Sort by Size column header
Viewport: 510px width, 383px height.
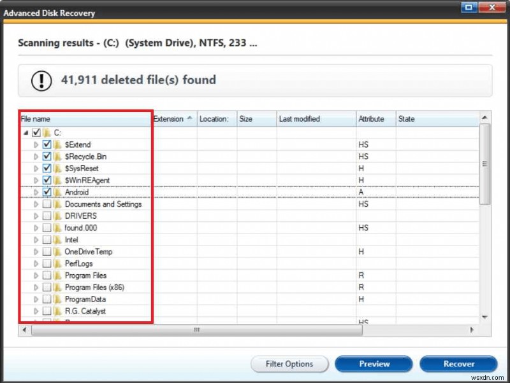coord(257,119)
